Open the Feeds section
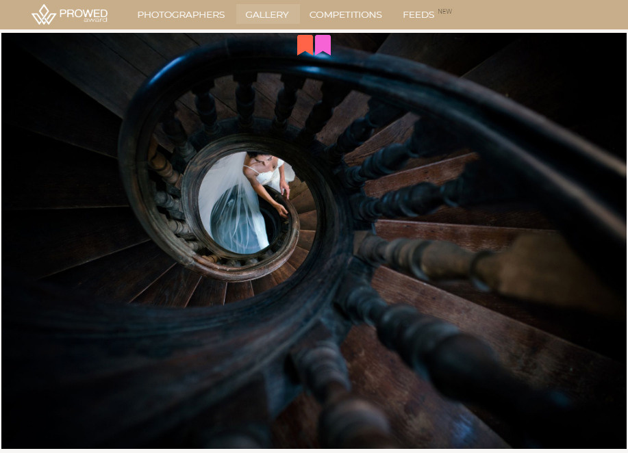 click(x=418, y=14)
